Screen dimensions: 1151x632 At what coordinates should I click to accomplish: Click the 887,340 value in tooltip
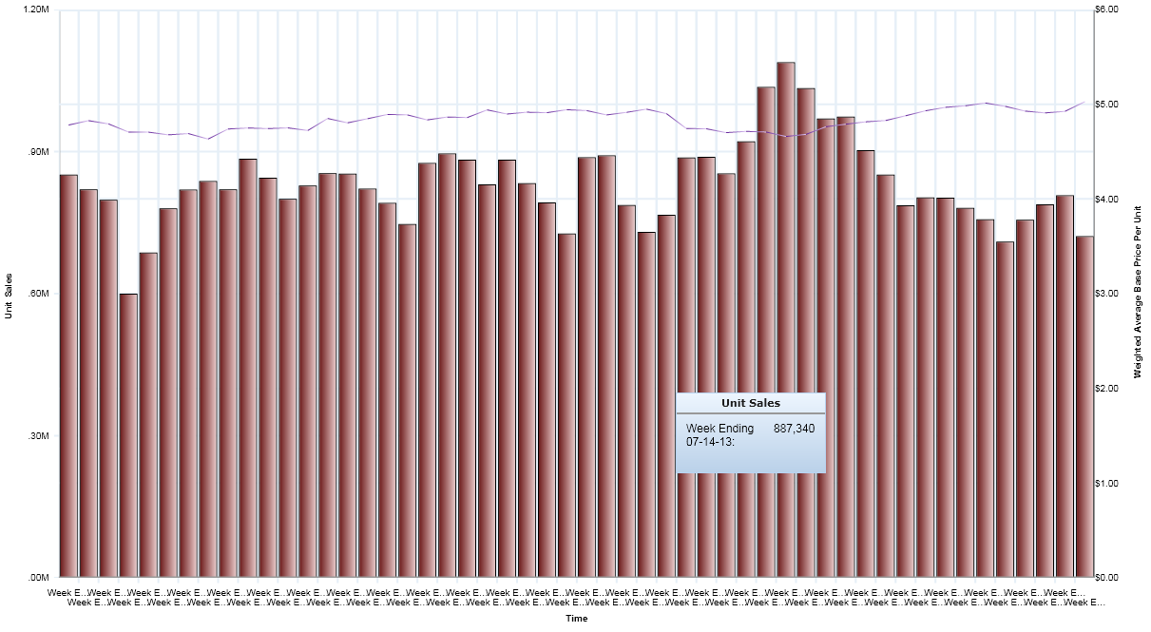[x=794, y=429]
